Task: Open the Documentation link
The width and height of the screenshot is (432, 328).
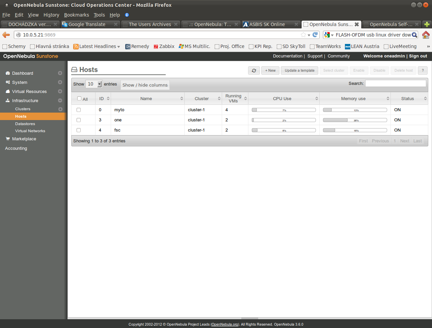Action: tap(288, 56)
